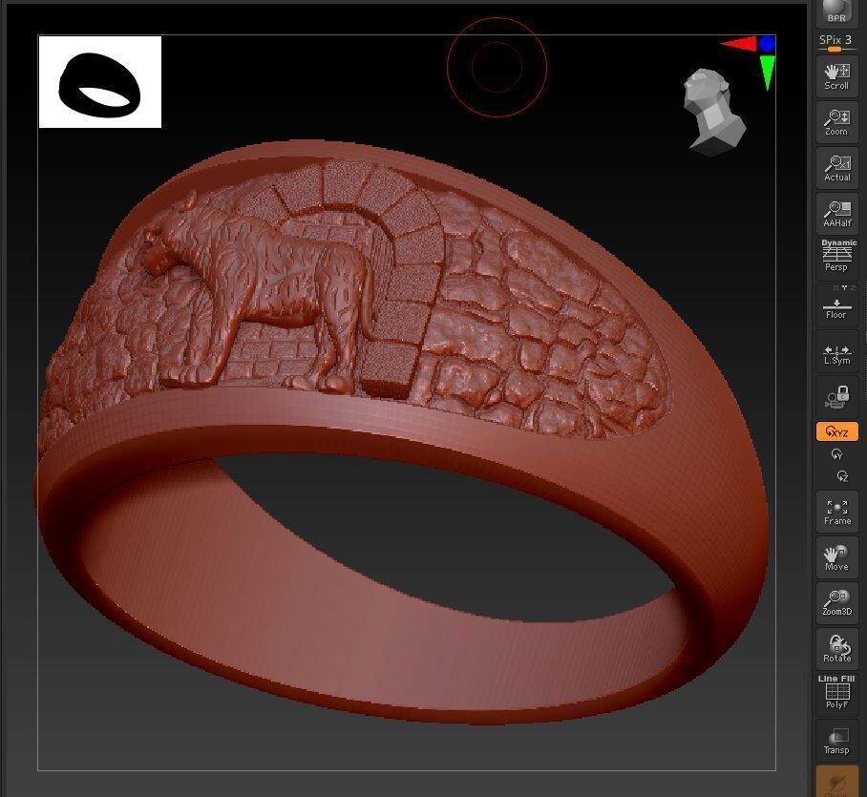Frame the mesh in the viewport
Image resolution: width=867 pixels, height=797 pixels.
click(x=836, y=513)
